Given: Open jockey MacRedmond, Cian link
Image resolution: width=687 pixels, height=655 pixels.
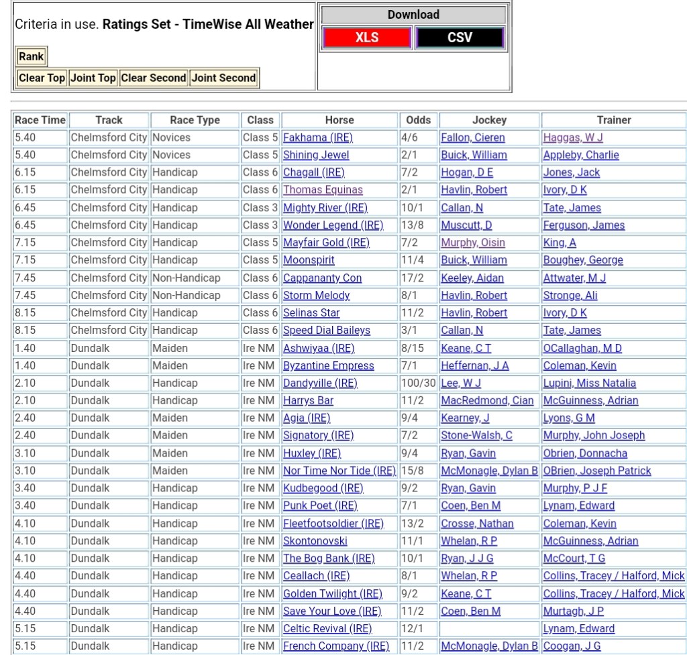Looking at the screenshot, I should (x=487, y=401).
